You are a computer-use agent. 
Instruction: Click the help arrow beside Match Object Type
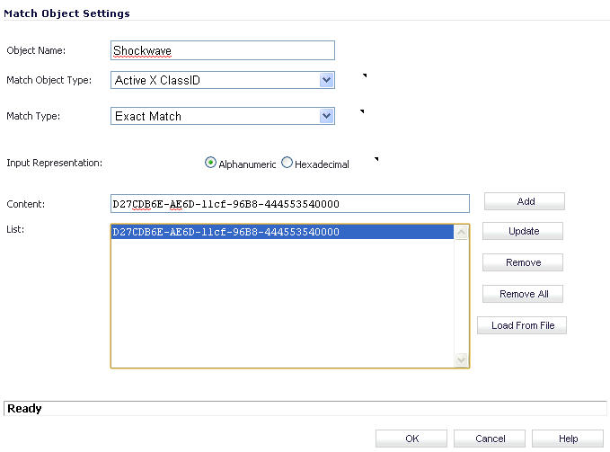click(x=365, y=75)
